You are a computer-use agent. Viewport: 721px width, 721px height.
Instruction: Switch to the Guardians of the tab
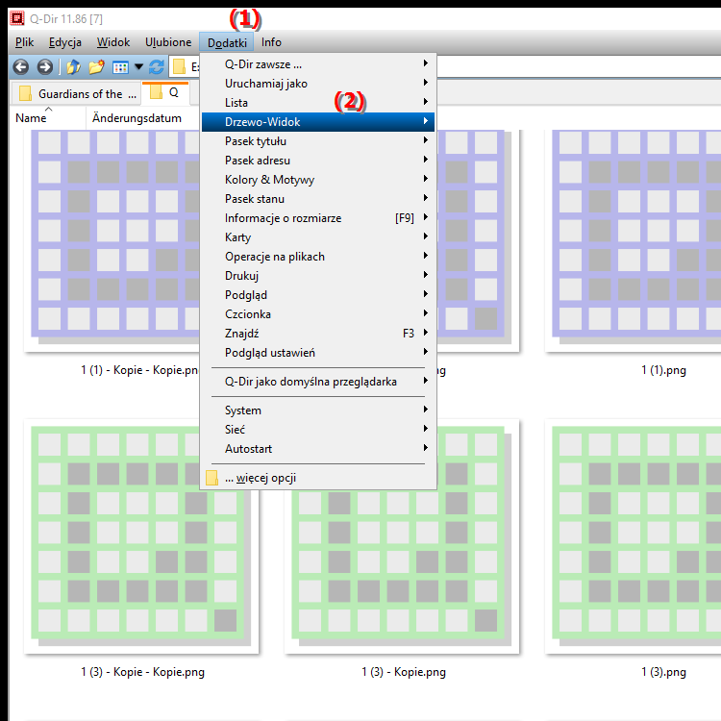point(77,93)
